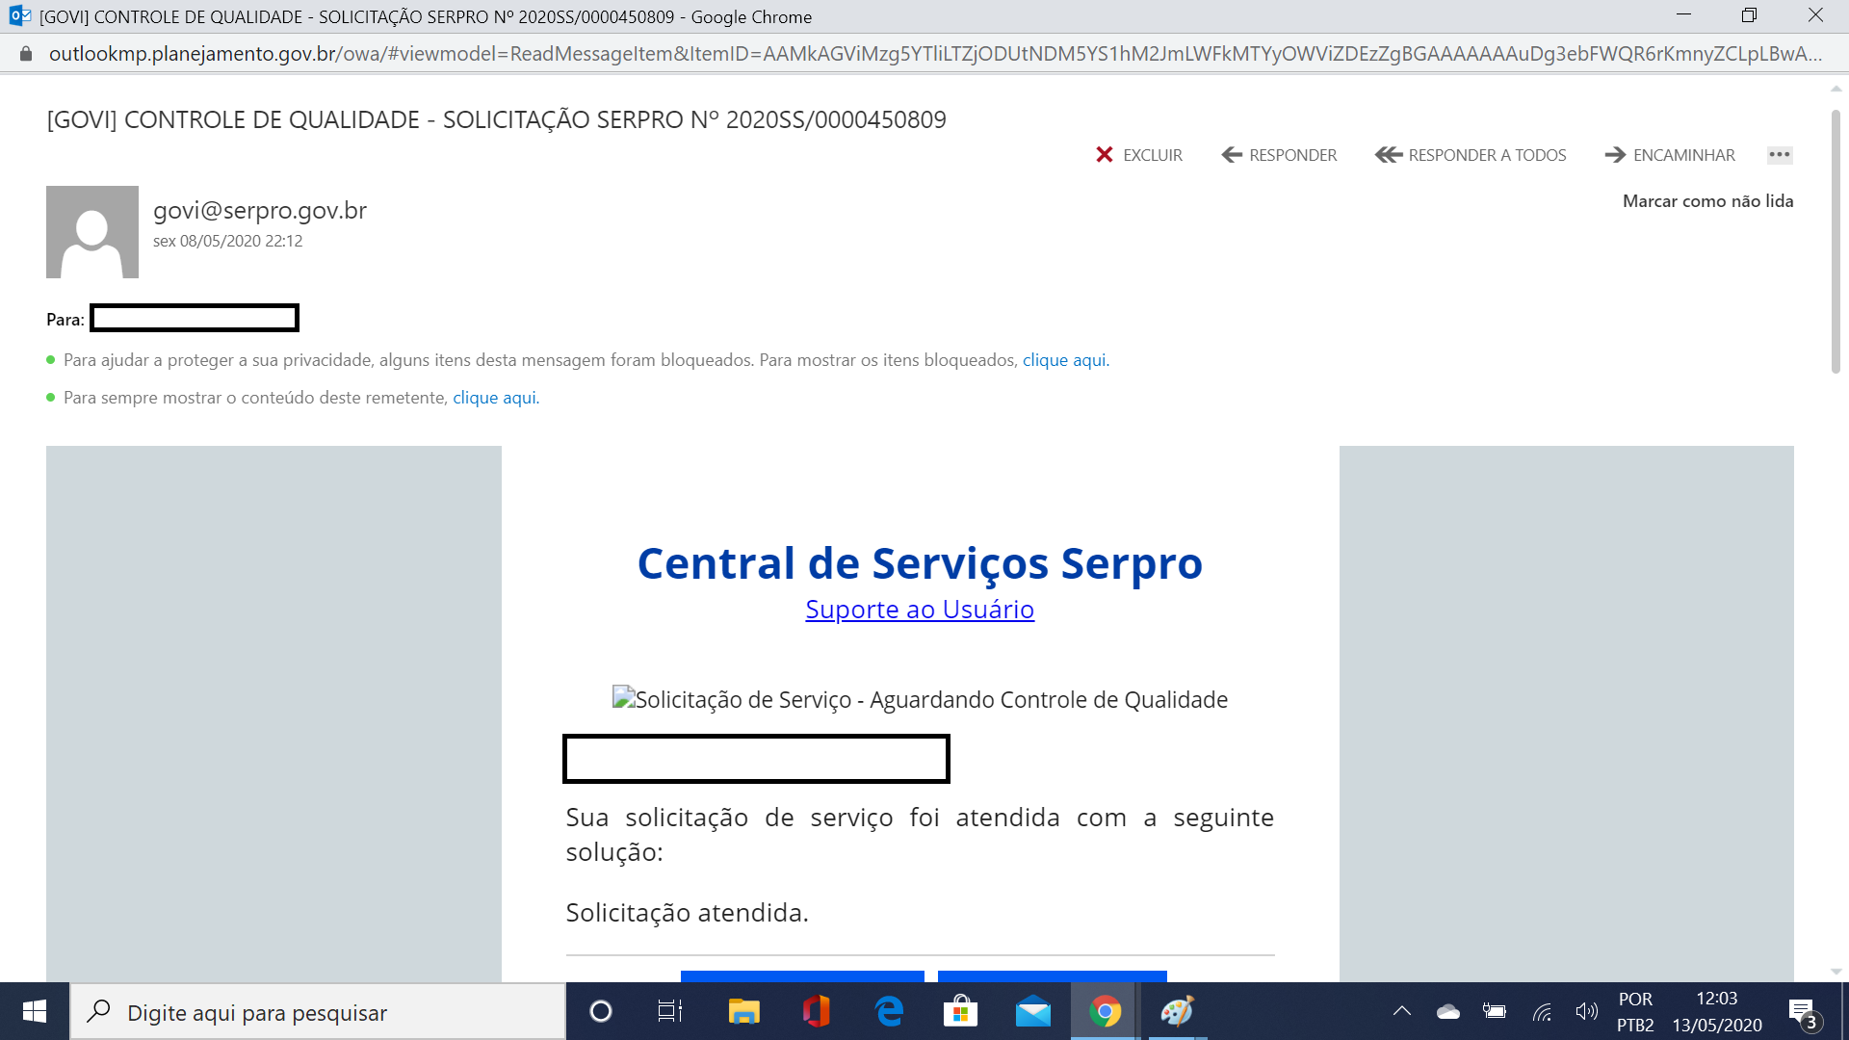Open the 'Suporte ao Usuário' link

[919, 609]
